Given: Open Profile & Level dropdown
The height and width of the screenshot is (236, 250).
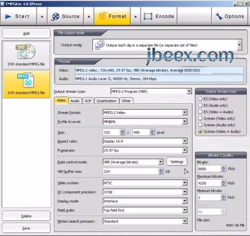Looking at the screenshot, I should coord(185,122).
